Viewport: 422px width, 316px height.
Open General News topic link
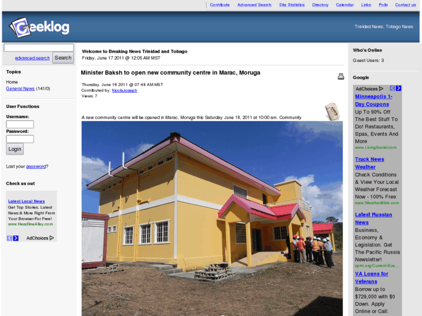(20, 89)
